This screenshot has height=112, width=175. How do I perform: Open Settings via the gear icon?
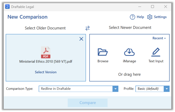tap(150, 17)
